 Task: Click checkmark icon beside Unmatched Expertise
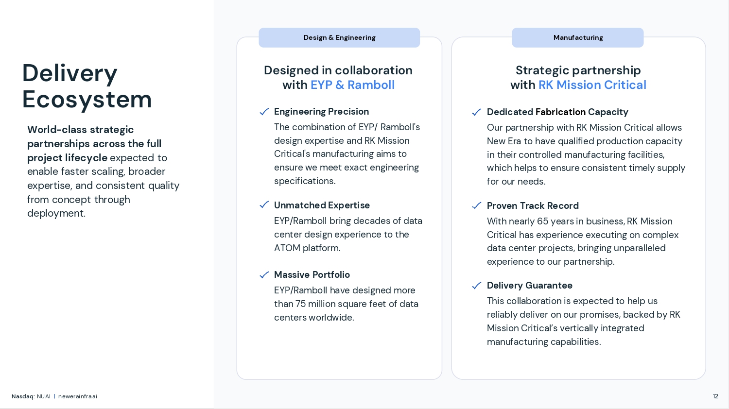[x=264, y=205]
